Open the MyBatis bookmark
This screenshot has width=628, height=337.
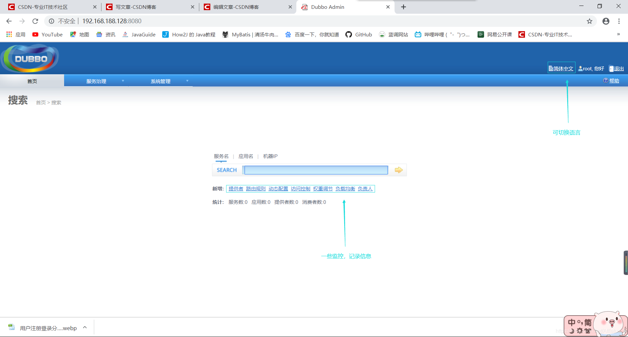click(x=250, y=34)
